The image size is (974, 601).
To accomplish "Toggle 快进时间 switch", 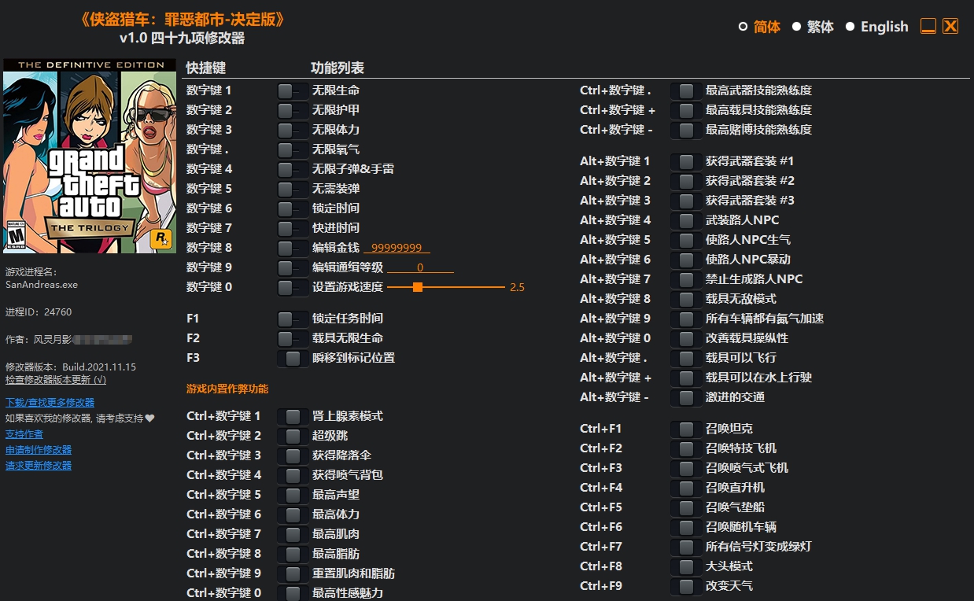I will [293, 228].
